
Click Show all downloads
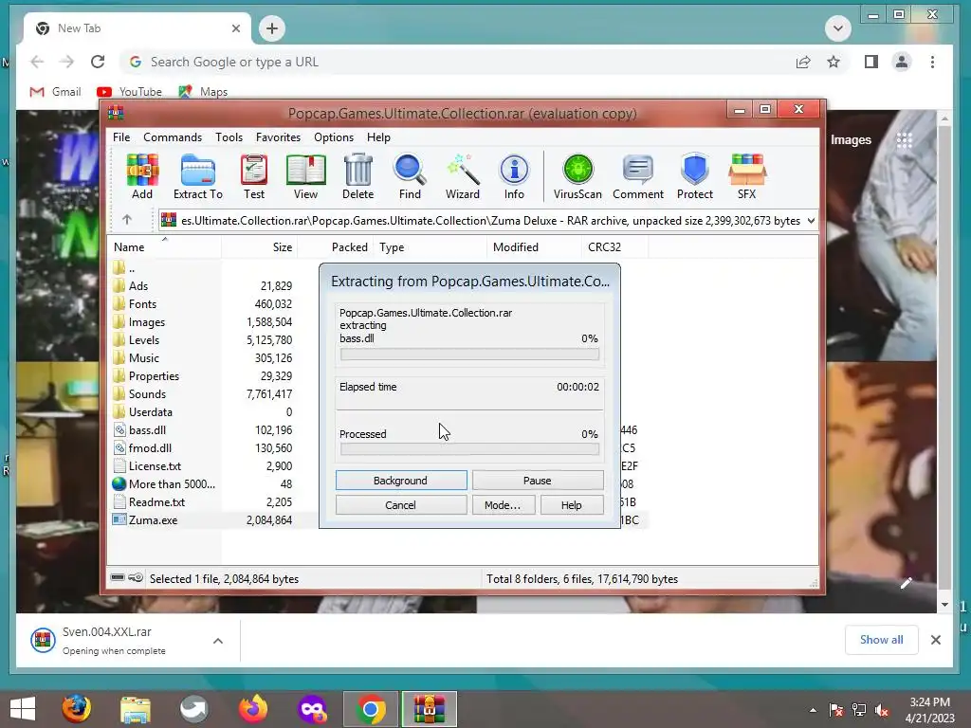tap(881, 640)
